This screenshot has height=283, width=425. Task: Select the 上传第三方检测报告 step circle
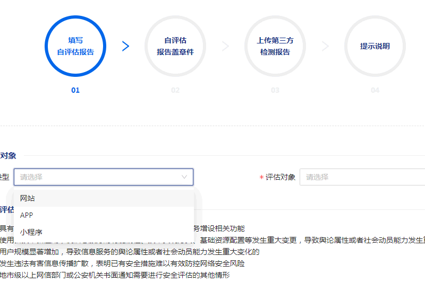275,46
